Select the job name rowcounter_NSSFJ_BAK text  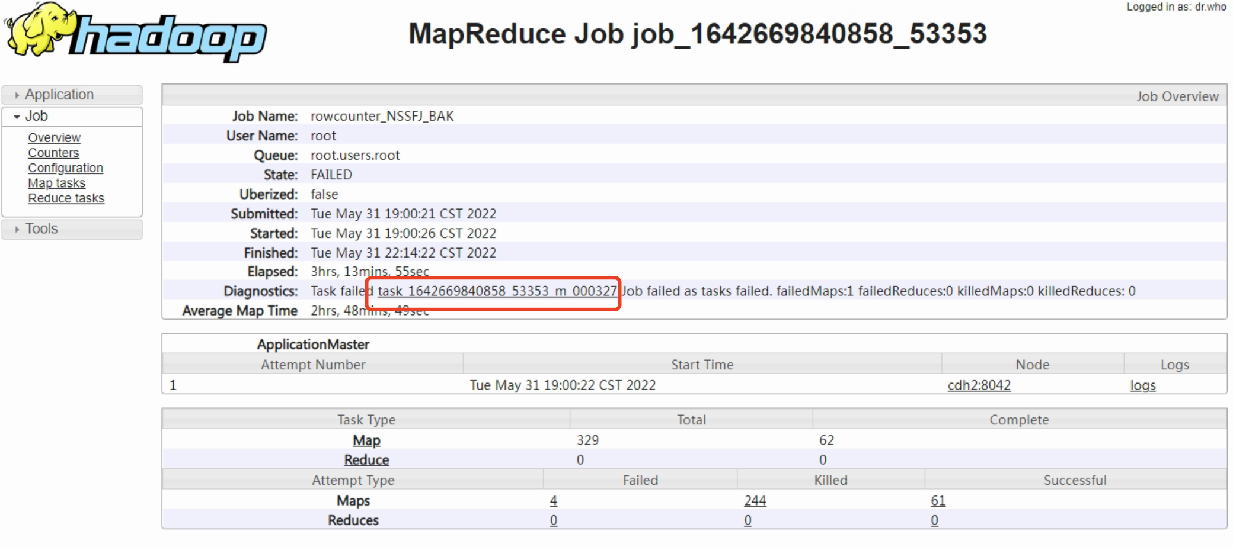click(382, 116)
